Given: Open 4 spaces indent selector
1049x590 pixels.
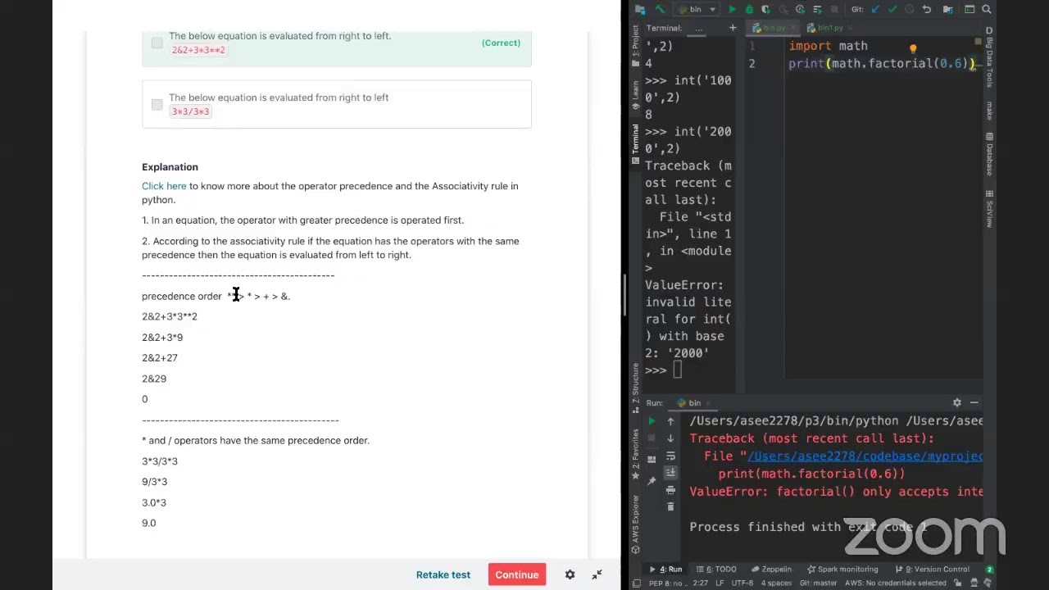Looking at the screenshot, I should coord(776,583).
